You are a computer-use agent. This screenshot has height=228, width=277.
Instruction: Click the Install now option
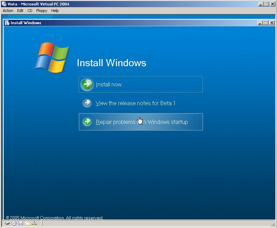(141, 84)
